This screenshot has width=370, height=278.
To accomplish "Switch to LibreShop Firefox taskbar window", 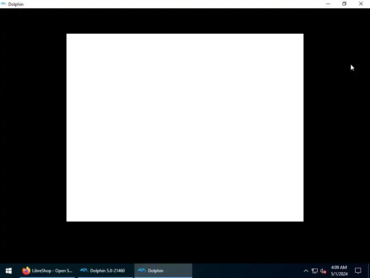I will click(47, 271).
